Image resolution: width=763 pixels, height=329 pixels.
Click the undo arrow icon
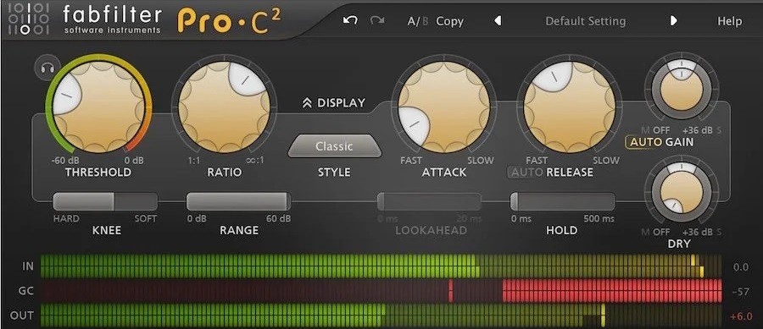click(350, 21)
